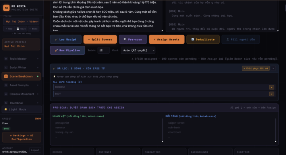
Task: Click the Lọc Script button
Action: tap(66, 39)
